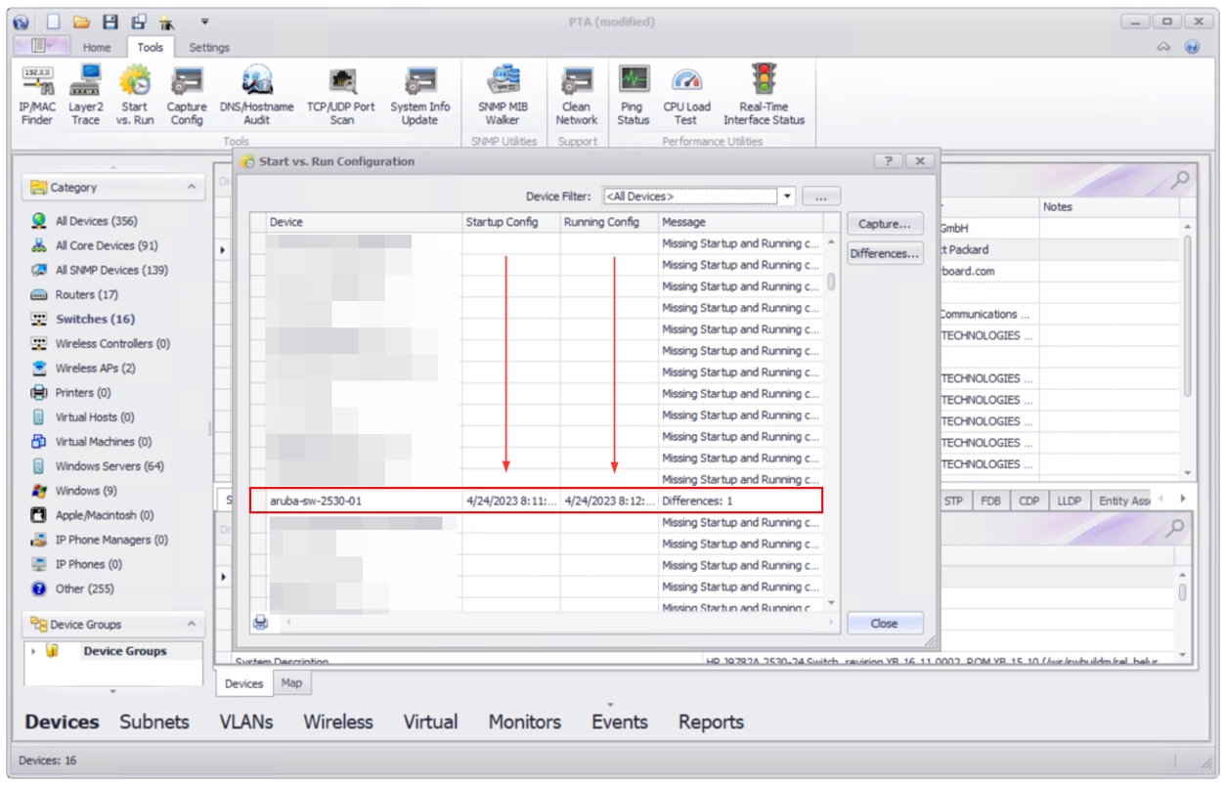Image resolution: width=1226 pixels, height=785 pixels.
Task: Open the LLDP tab
Action: click(x=1069, y=500)
